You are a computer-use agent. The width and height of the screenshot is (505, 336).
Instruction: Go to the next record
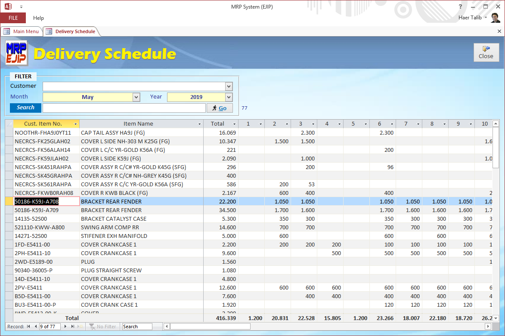pos(65,327)
